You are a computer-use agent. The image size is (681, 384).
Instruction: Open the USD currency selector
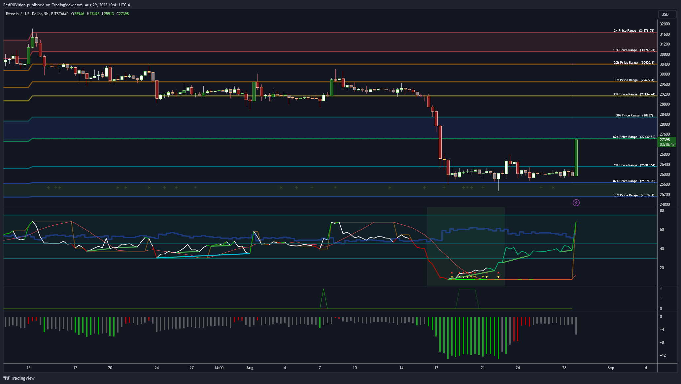(667, 14)
